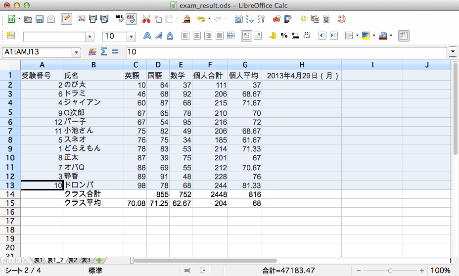Apply the dark red font color
Image resolution: width=459 pixels, height=276 pixels.
383,36
